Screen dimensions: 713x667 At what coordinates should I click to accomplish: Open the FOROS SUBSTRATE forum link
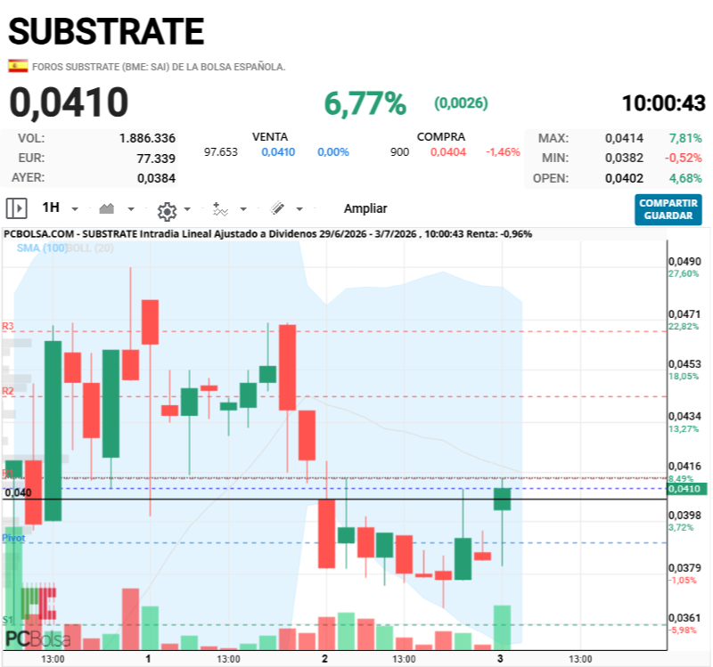coord(159,67)
